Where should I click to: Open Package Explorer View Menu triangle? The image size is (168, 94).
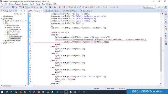coord(24,14)
